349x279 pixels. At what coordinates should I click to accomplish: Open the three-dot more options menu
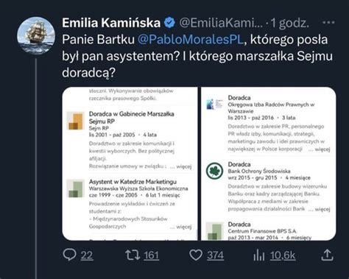[x=328, y=23]
